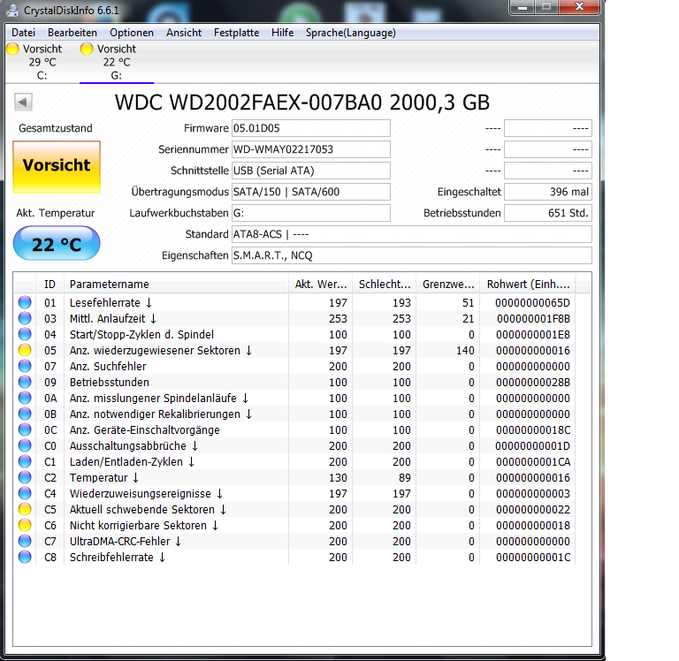Click the ID column header
The width and height of the screenshot is (679, 661).
50,285
